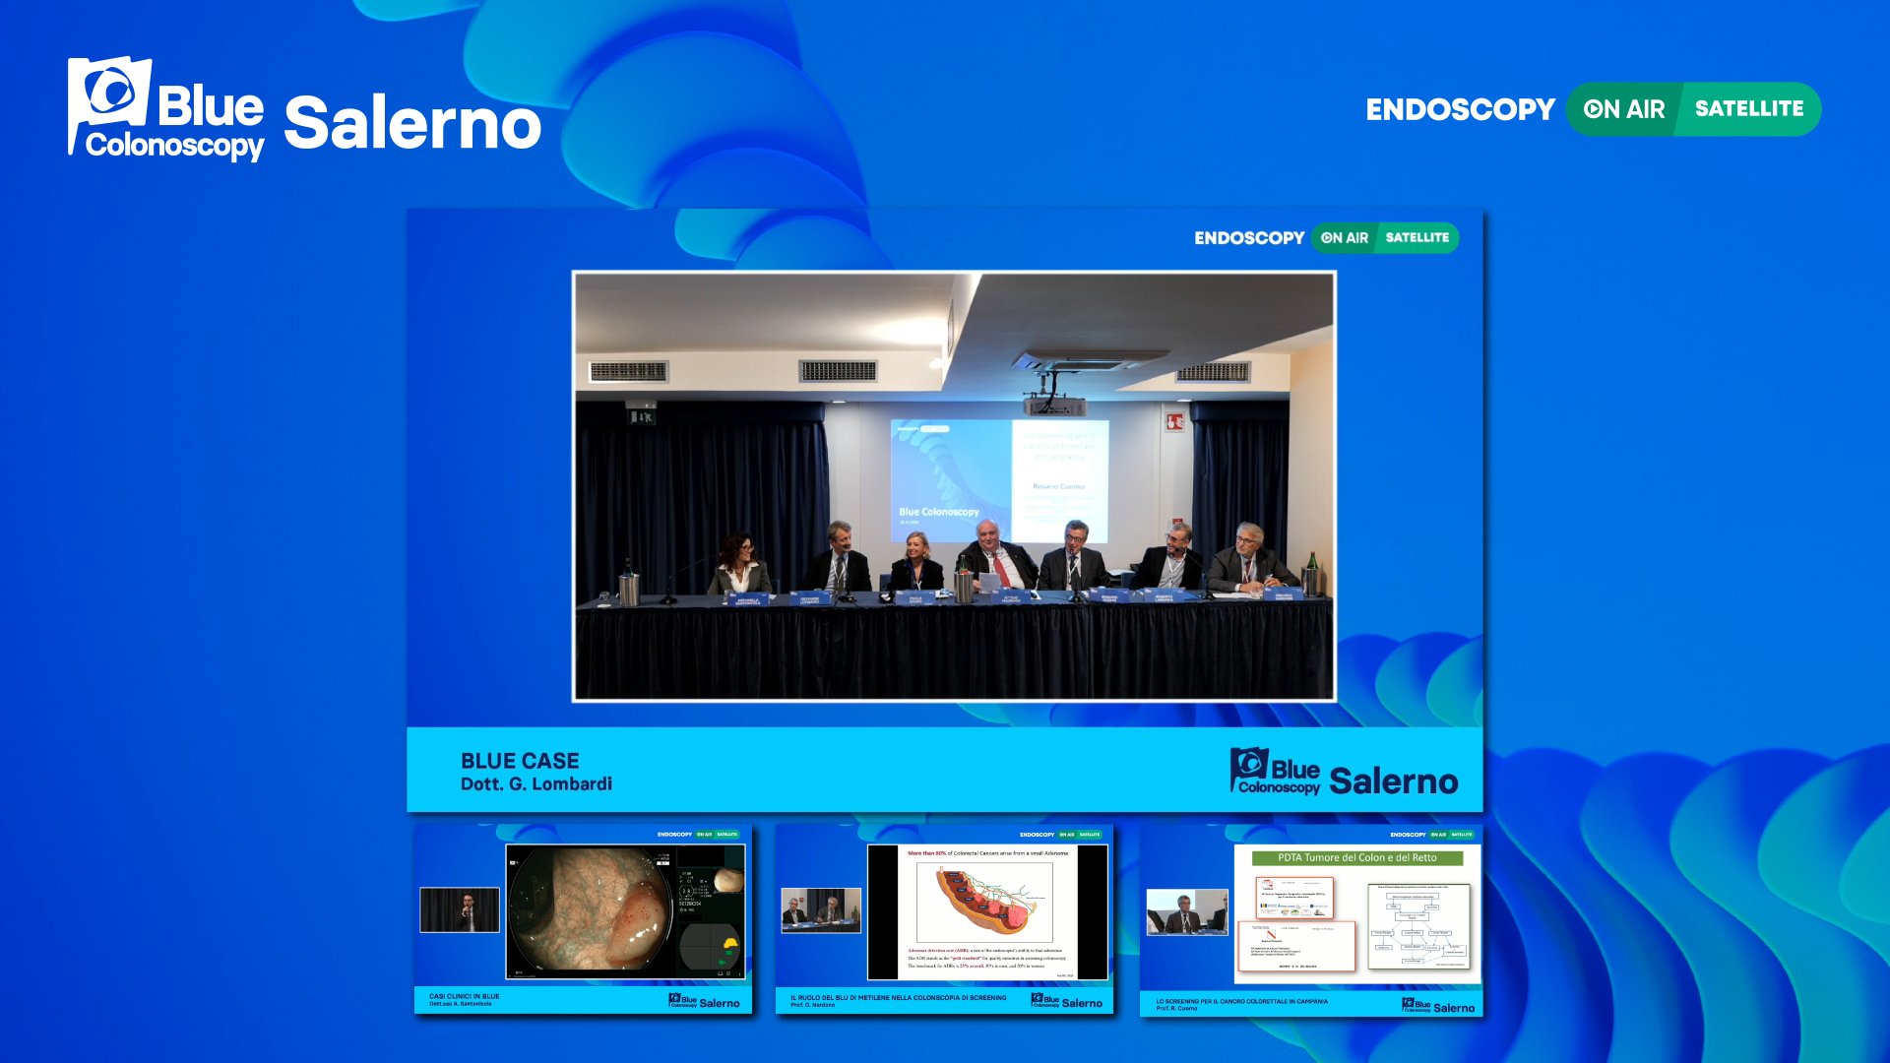Toggle the SATELLITE indicator on the main video overlay

(1417, 237)
